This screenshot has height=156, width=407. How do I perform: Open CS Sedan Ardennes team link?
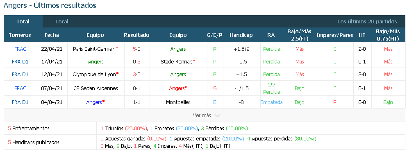click(x=95, y=88)
